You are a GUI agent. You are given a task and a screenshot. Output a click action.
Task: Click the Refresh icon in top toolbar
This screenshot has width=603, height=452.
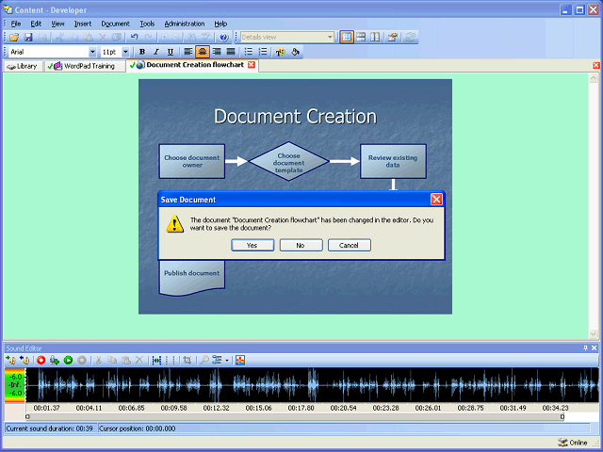(411, 38)
